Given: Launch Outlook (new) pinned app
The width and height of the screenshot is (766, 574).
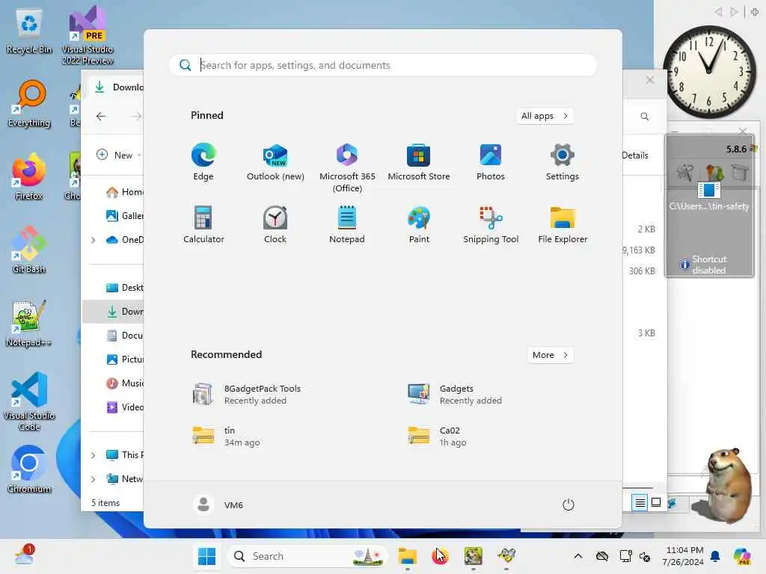Looking at the screenshot, I should tap(275, 162).
